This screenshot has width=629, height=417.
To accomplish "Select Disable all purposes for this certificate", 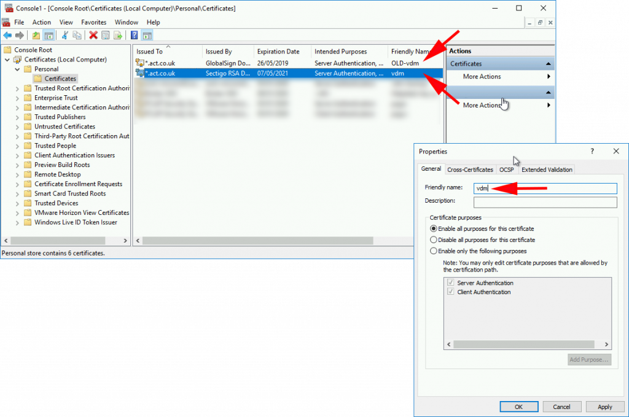I will [x=434, y=240].
